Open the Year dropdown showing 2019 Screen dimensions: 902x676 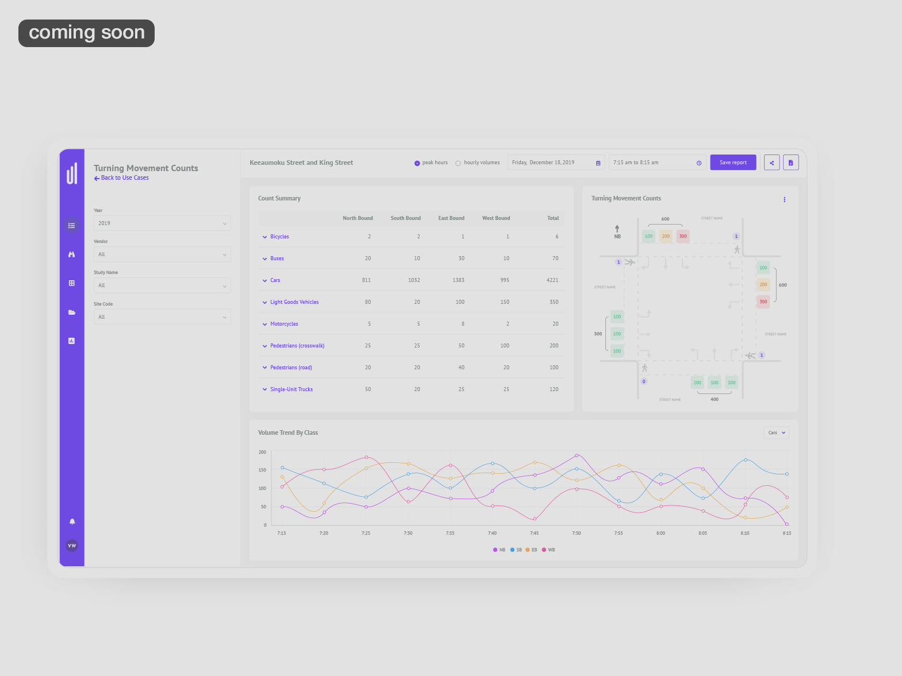click(162, 223)
